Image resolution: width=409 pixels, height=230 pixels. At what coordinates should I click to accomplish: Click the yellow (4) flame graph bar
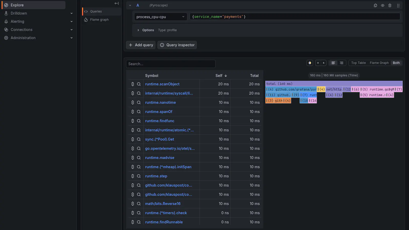point(321,89)
